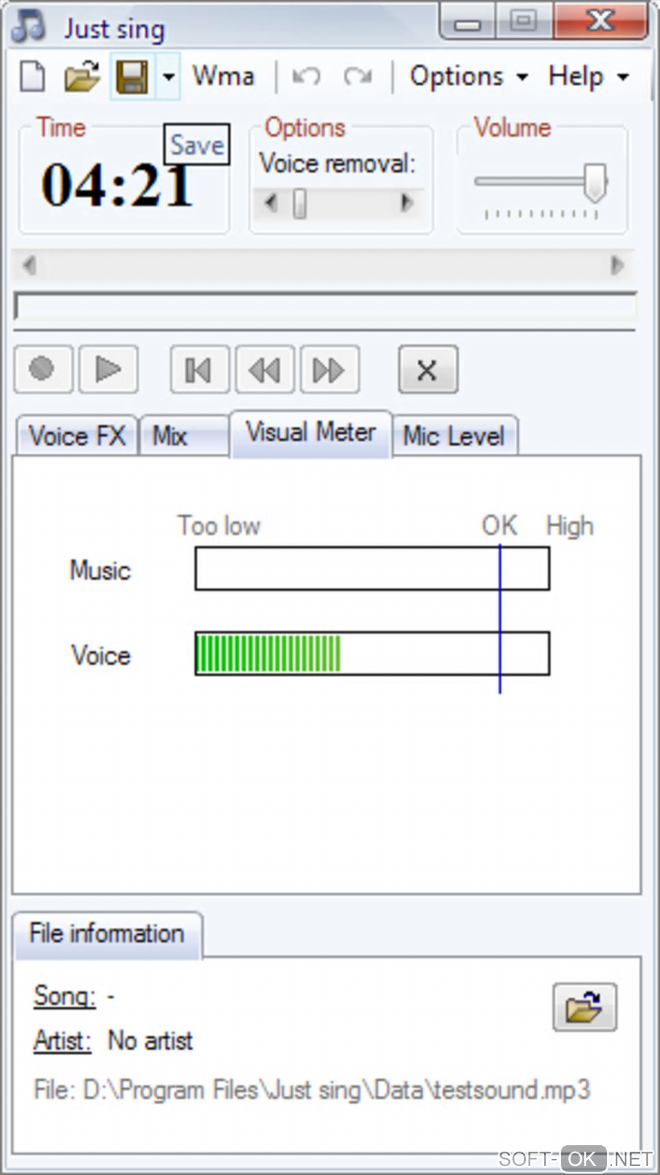The height and width of the screenshot is (1175, 660).
Task: Click the X cancel button
Action: [428, 370]
